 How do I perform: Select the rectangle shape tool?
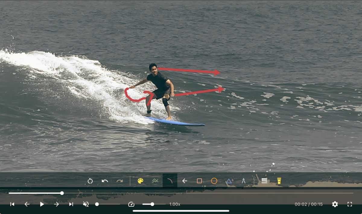click(199, 181)
